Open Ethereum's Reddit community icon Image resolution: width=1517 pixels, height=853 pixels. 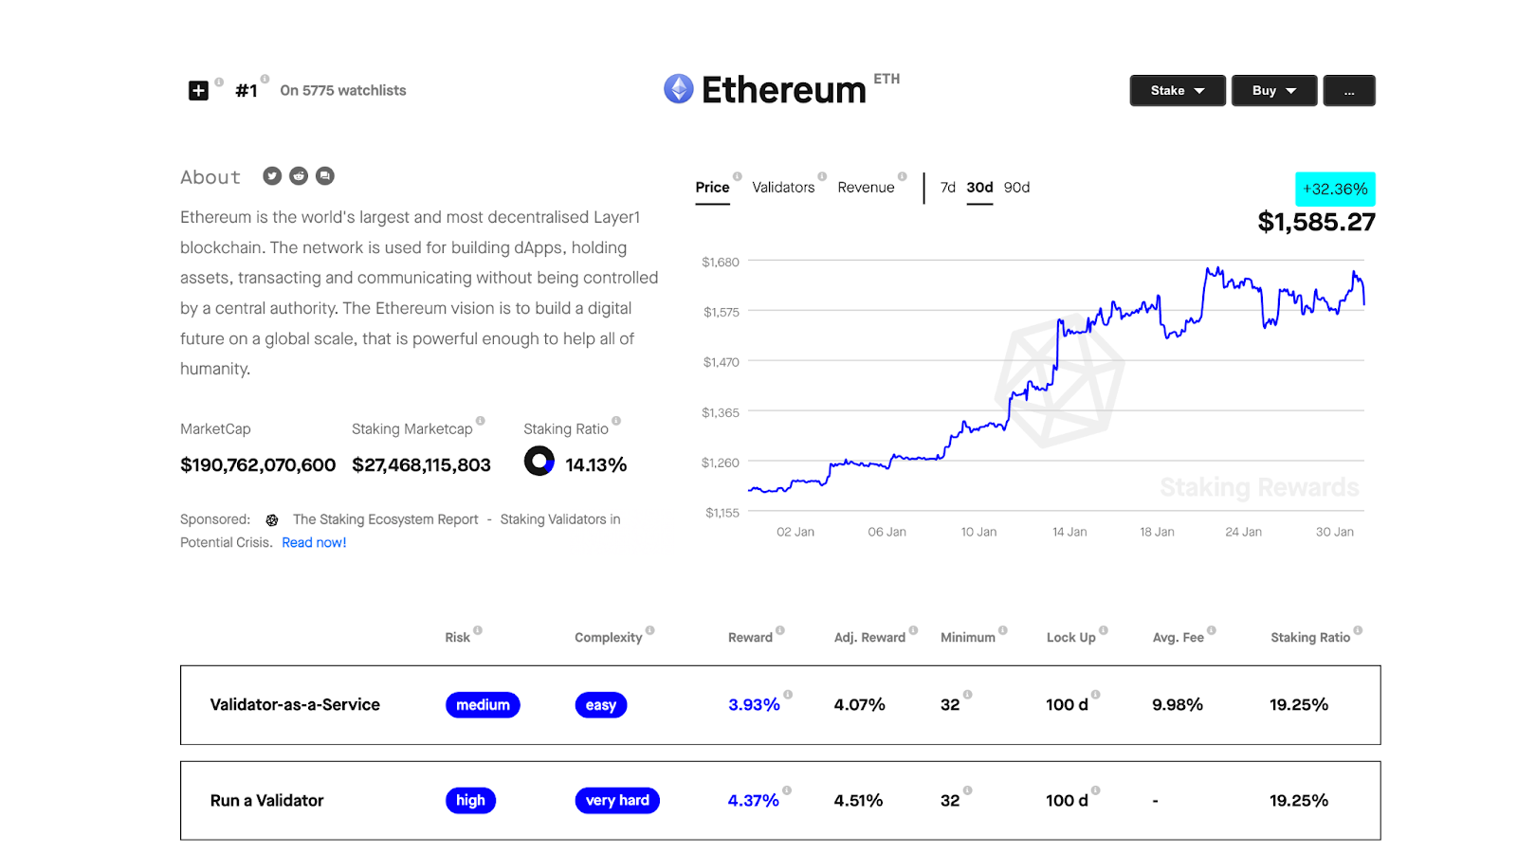299,176
